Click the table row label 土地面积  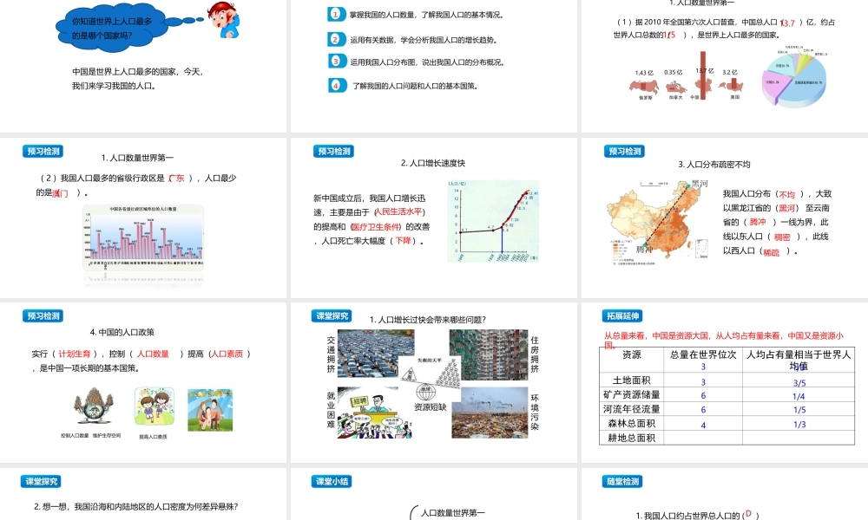point(632,380)
